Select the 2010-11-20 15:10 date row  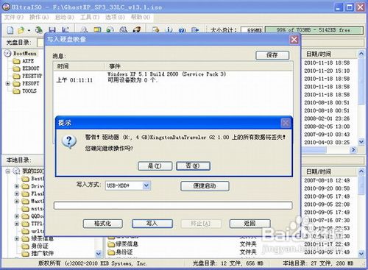327,71
